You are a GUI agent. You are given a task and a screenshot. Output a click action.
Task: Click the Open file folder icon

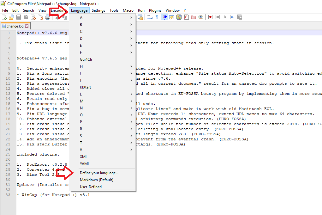[11, 17]
